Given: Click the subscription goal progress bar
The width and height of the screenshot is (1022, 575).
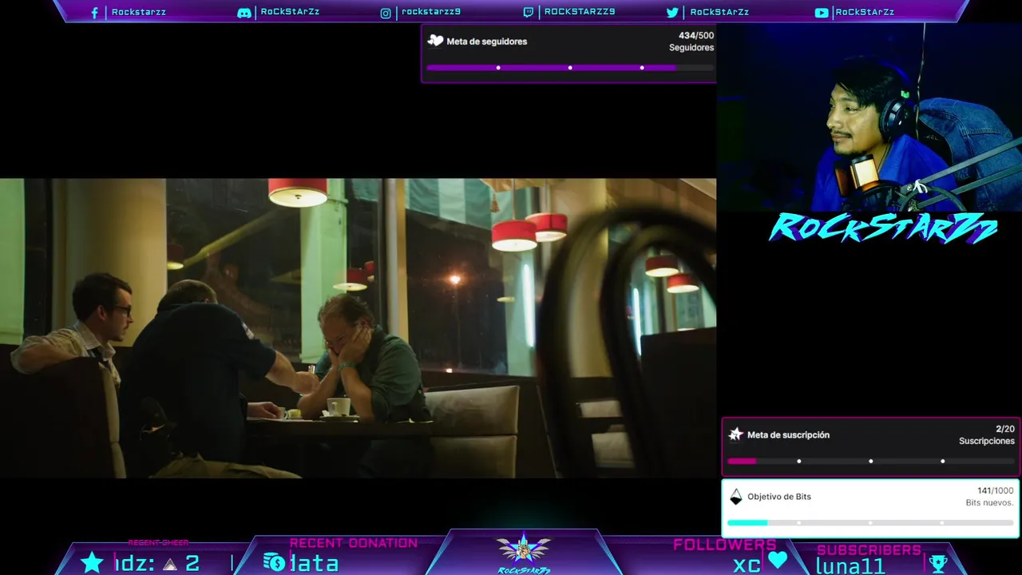Looking at the screenshot, I should pyautogui.click(x=870, y=461).
